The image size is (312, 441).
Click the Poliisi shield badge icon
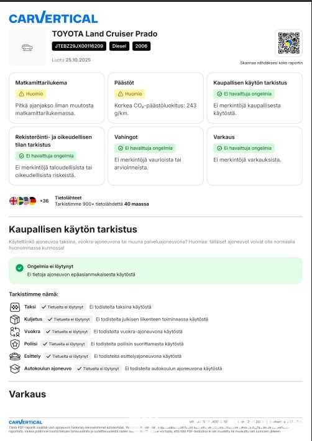15,344
